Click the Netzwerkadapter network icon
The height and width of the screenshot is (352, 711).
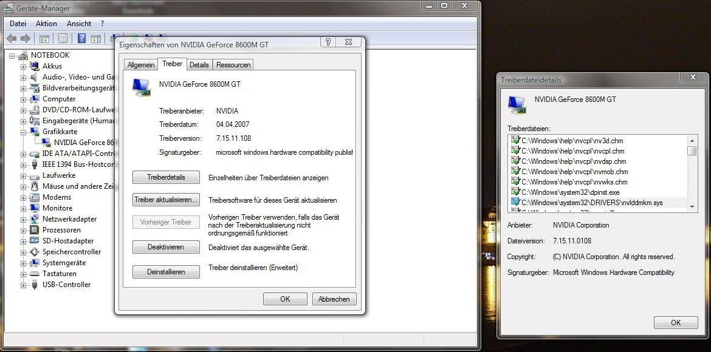[x=35, y=219]
